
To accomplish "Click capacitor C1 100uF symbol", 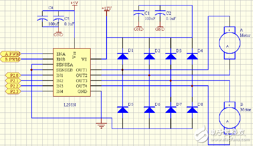I will [x=138, y=13].
